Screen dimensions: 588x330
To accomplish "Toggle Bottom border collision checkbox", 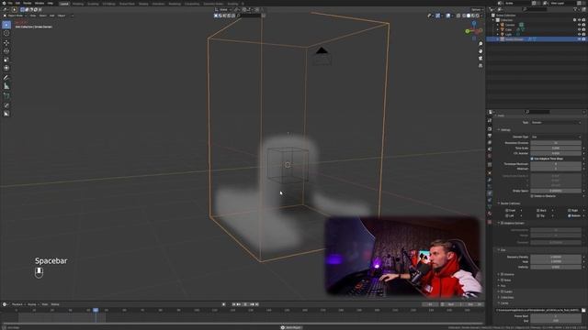I will [570, 216].
